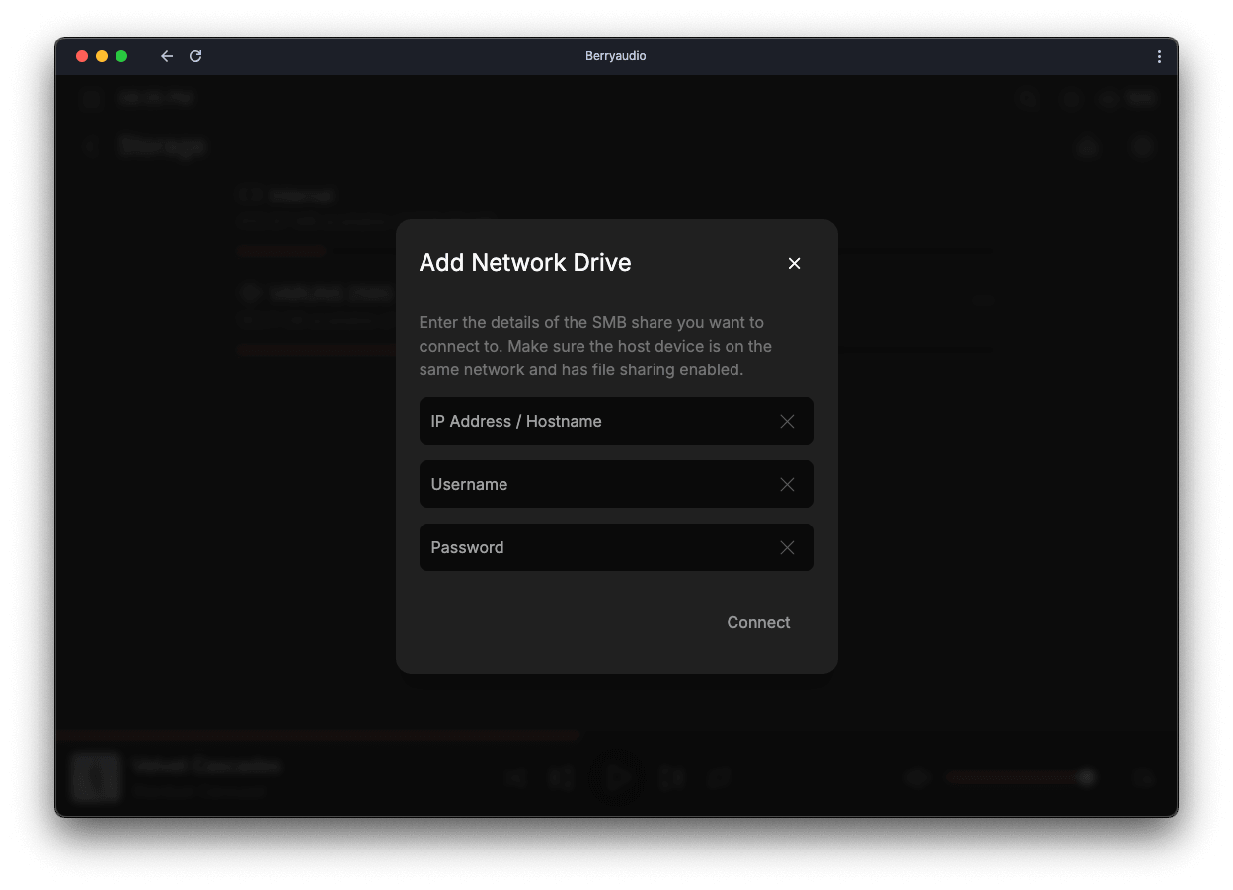Clear the IP Address / Hostname field
This screenshot has width=1233, height=890.
(787, 422)
